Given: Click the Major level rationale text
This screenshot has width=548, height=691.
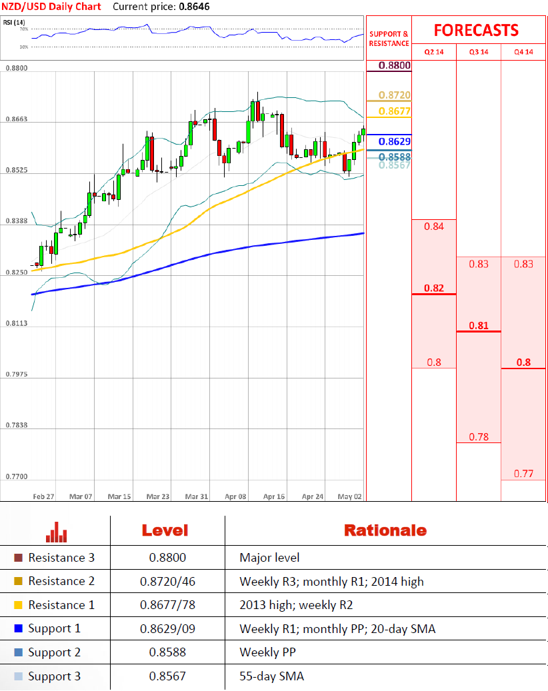Looking at the screenshot, I should pyautogui.click(x=269, y=558).
